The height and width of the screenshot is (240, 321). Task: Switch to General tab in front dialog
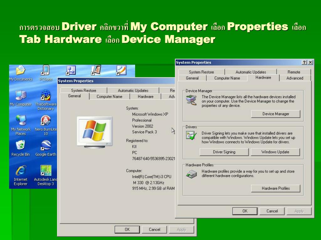192,78
